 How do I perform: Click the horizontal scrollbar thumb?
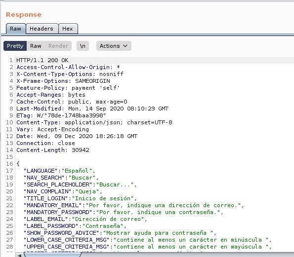coord(52,255)
